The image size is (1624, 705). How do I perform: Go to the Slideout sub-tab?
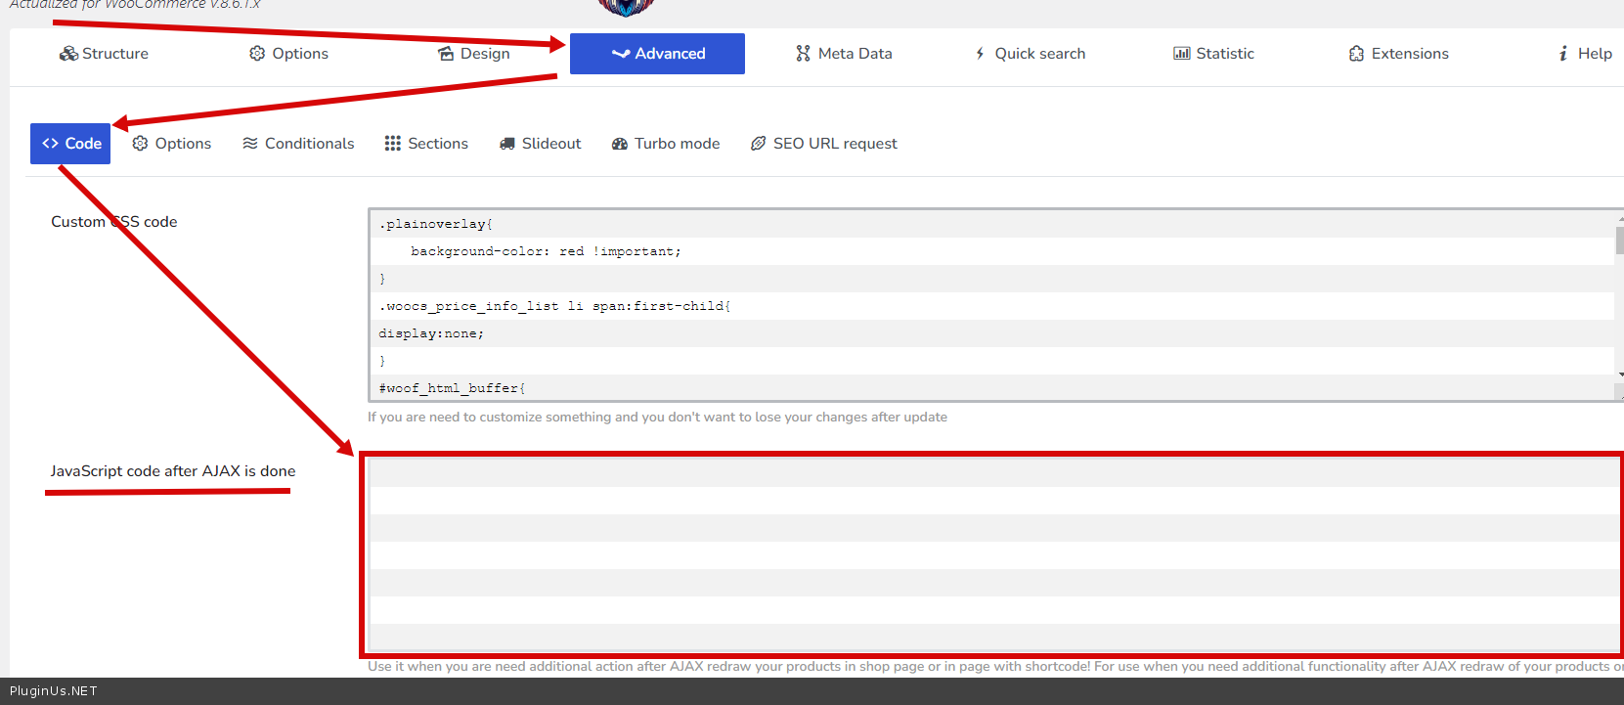540,144
